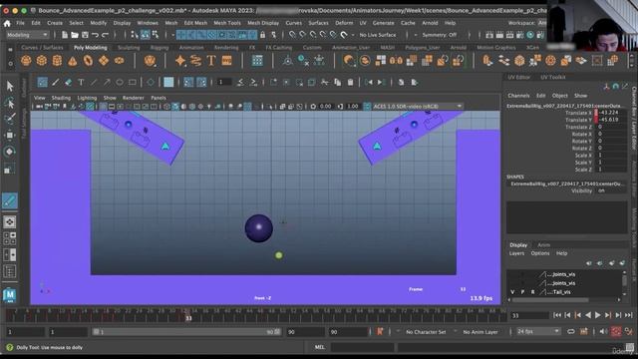Viewport: 638px width, 359px height.
Task: Switch to the Anim layer tab
Action: [543, 245]
